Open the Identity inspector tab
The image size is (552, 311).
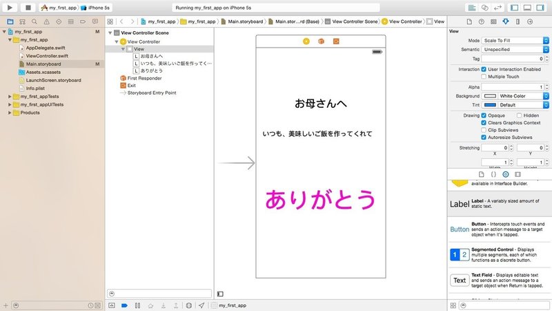[x=493, y=21]
